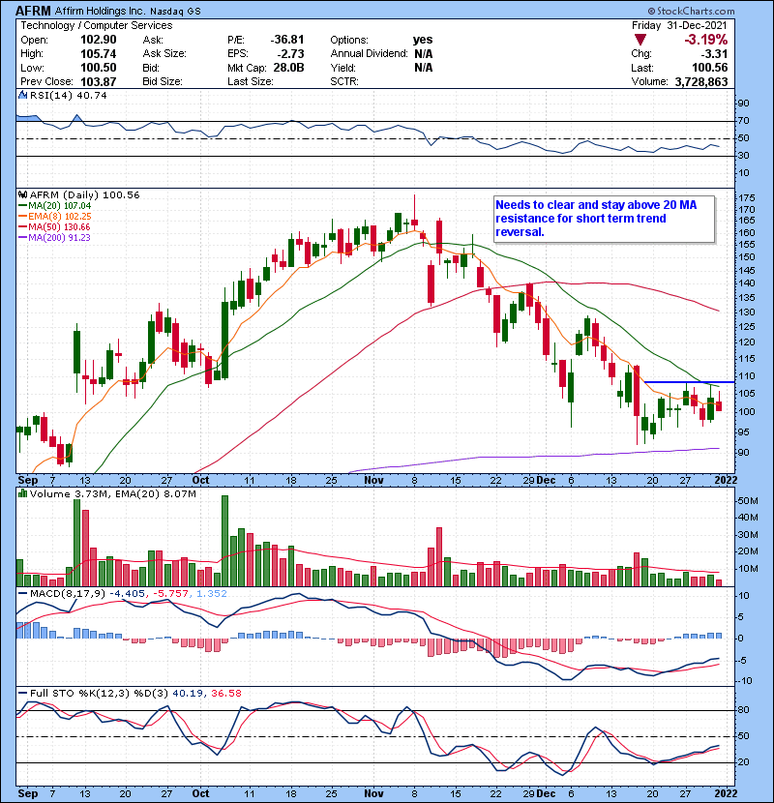Click the 135 mark on the price axis

(747, 298)
